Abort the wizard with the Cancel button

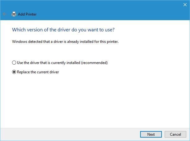point(175,134)
